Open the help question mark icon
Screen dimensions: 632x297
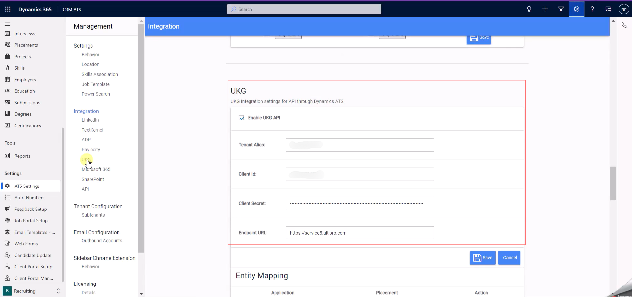592,9
